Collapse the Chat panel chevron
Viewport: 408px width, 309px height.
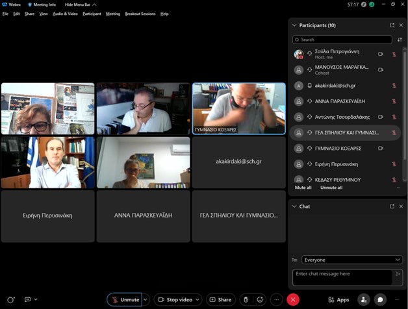pos(294,206)
